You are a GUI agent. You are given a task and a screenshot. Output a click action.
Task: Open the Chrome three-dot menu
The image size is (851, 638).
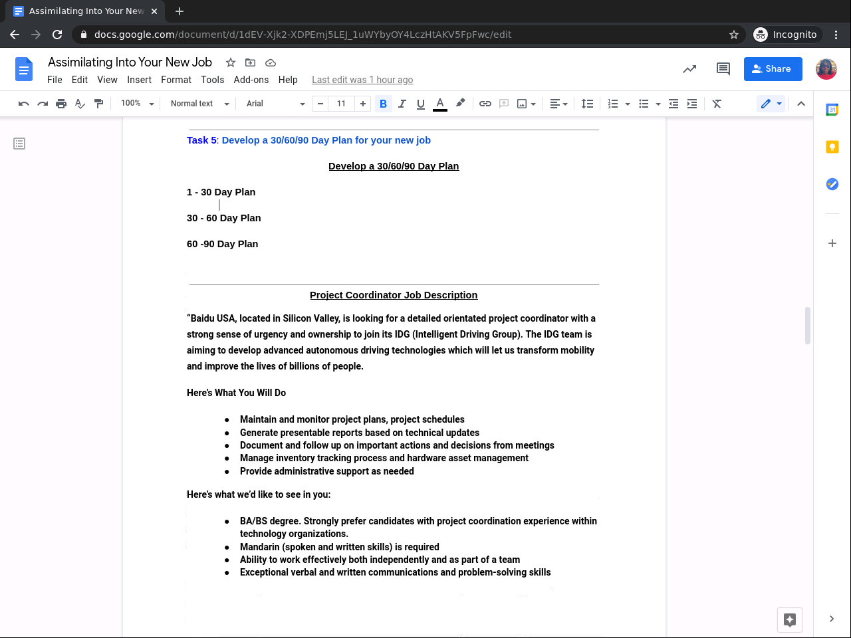click(836, 35)
